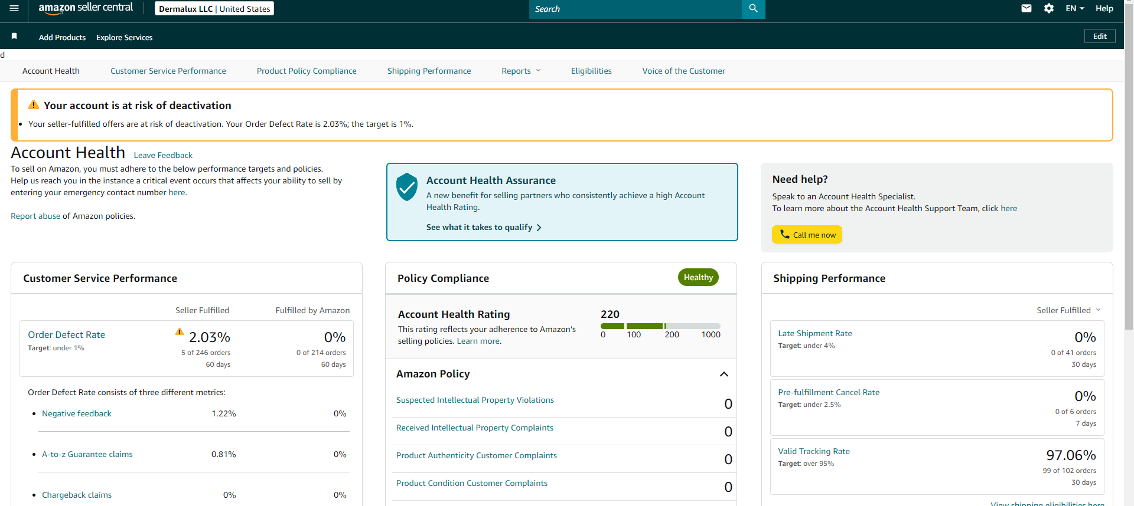Screen dimensions: 1134x506
Task: Expand the Reports menu dropdown
Action: 521,71
